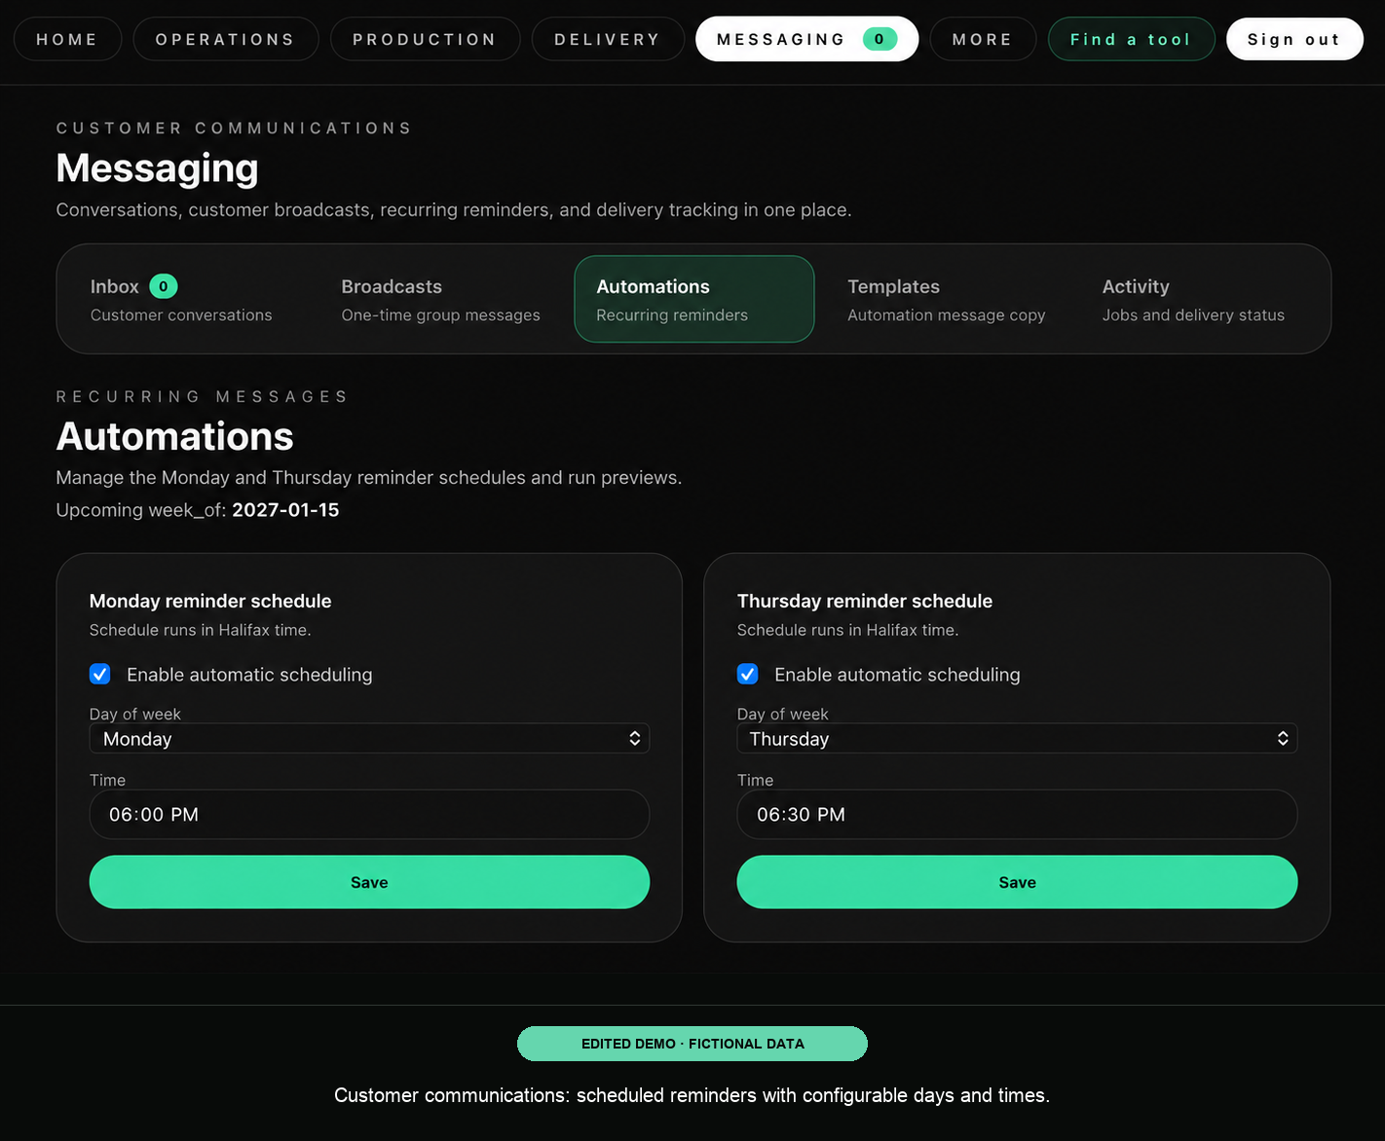The width and height of the screenshot is (1385, 1141).
Task: Uncheck Thursday automatic scheduling checkbox
Action: (747, 674)
